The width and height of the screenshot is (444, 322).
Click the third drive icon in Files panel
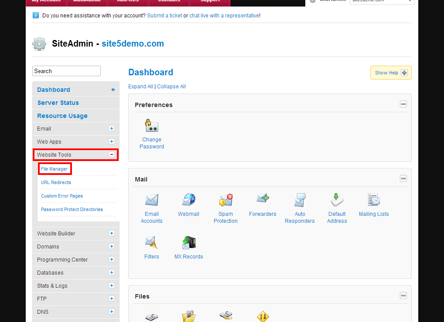pos(226,315)
